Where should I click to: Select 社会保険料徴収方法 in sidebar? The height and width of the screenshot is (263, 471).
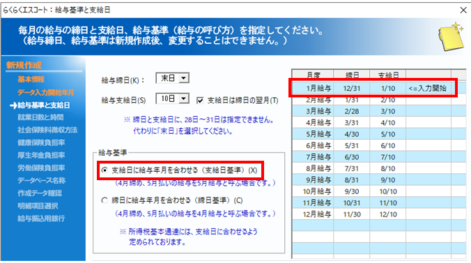pyautogui.click(x=47, y=130)
